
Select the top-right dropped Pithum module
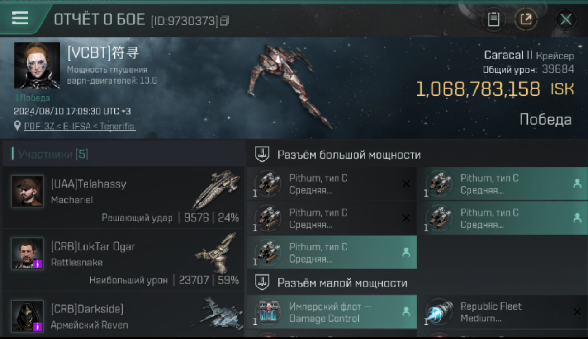point(503,184)
